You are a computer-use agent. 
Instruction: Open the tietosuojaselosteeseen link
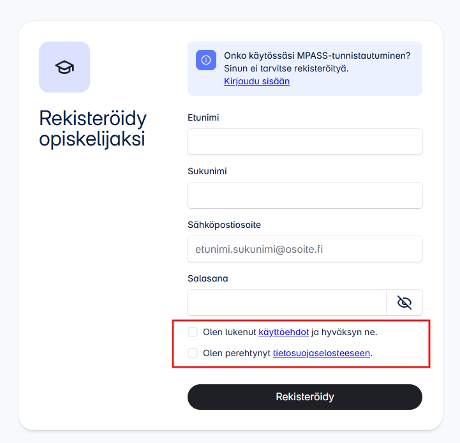point(322,353)
